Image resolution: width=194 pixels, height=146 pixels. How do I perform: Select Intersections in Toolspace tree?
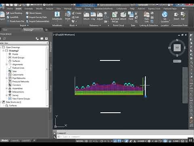coord(18,92)
